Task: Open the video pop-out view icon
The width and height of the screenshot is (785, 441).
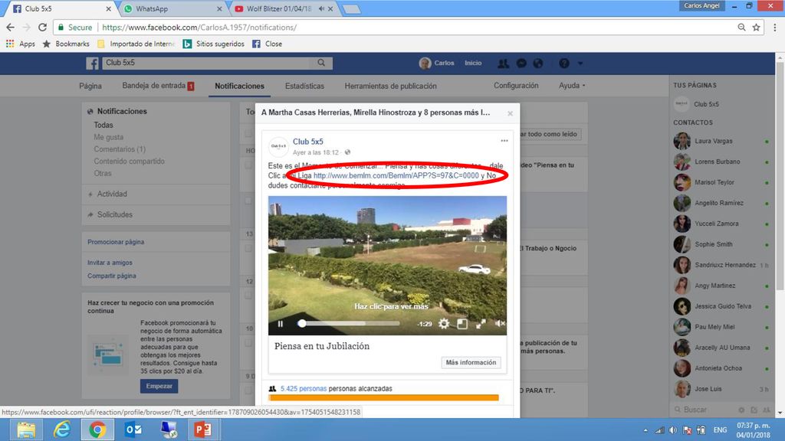Action: [462, 324]
